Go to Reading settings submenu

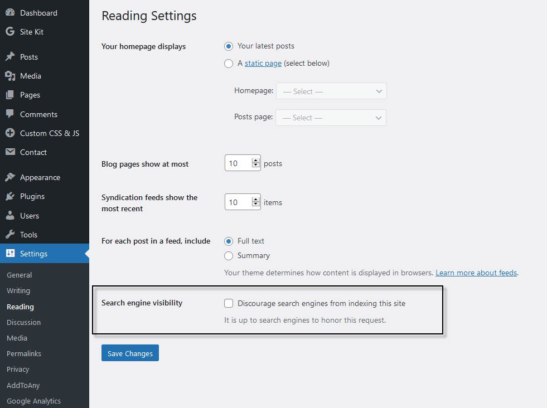[x=20, y=307]
